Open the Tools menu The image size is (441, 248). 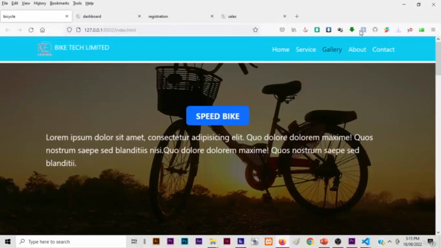77,3
